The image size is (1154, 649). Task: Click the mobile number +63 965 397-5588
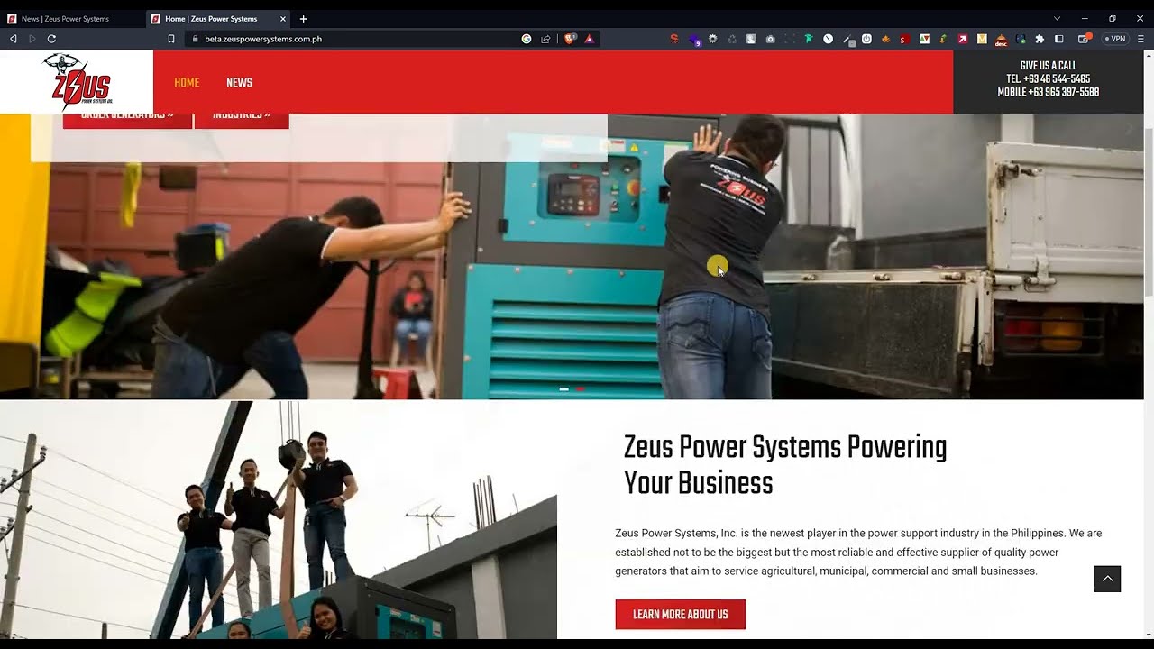pyautogui.click(x=1048, y=93)
